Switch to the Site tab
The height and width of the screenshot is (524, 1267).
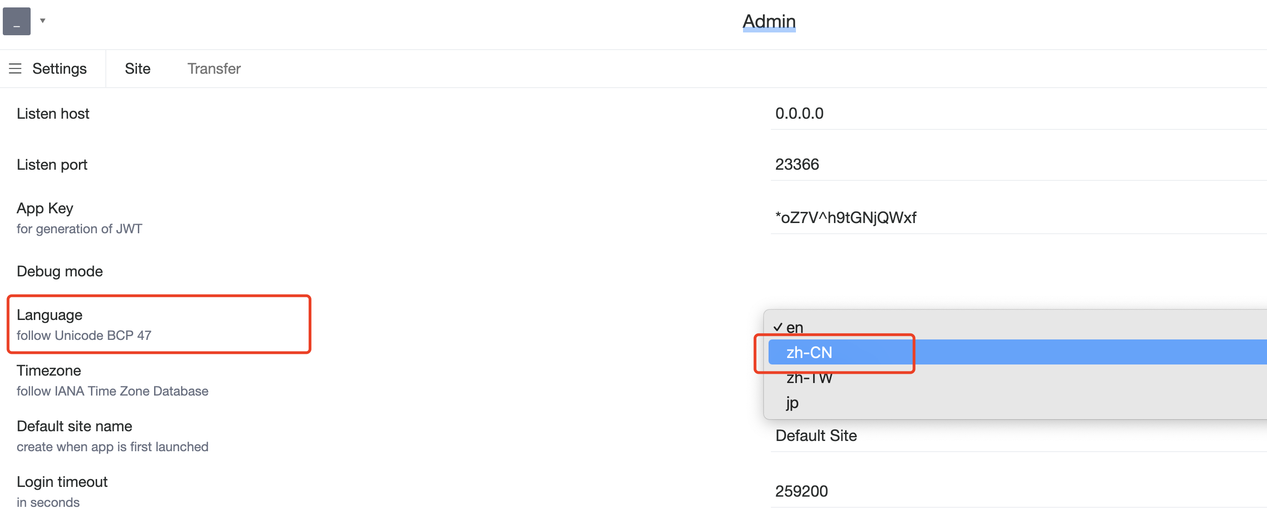pos(137,68)
